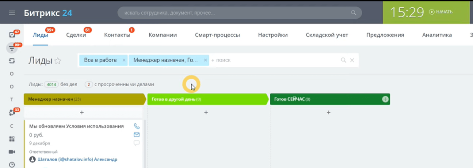
Task: Open the hamburger main menu
Action: 12,12
